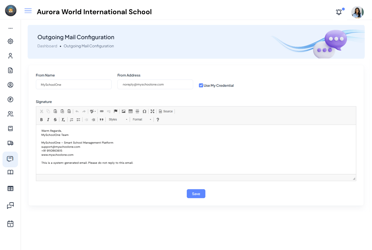Viewport: 372px width, 250px height.
Task: Open the Messaging (chat bubble) sidebar section
Action: [x=10, y=159]
